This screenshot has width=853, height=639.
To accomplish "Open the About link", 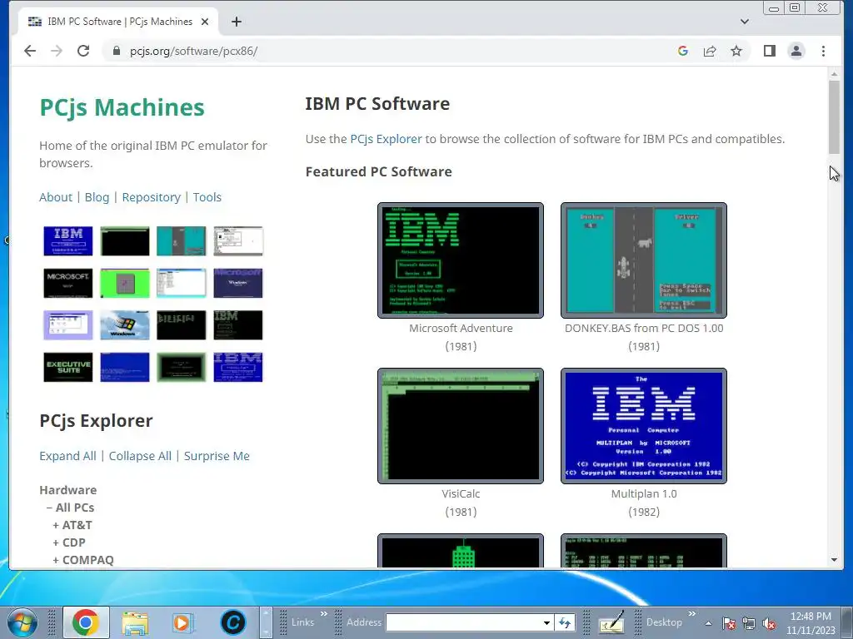I will tap(56, 197).
